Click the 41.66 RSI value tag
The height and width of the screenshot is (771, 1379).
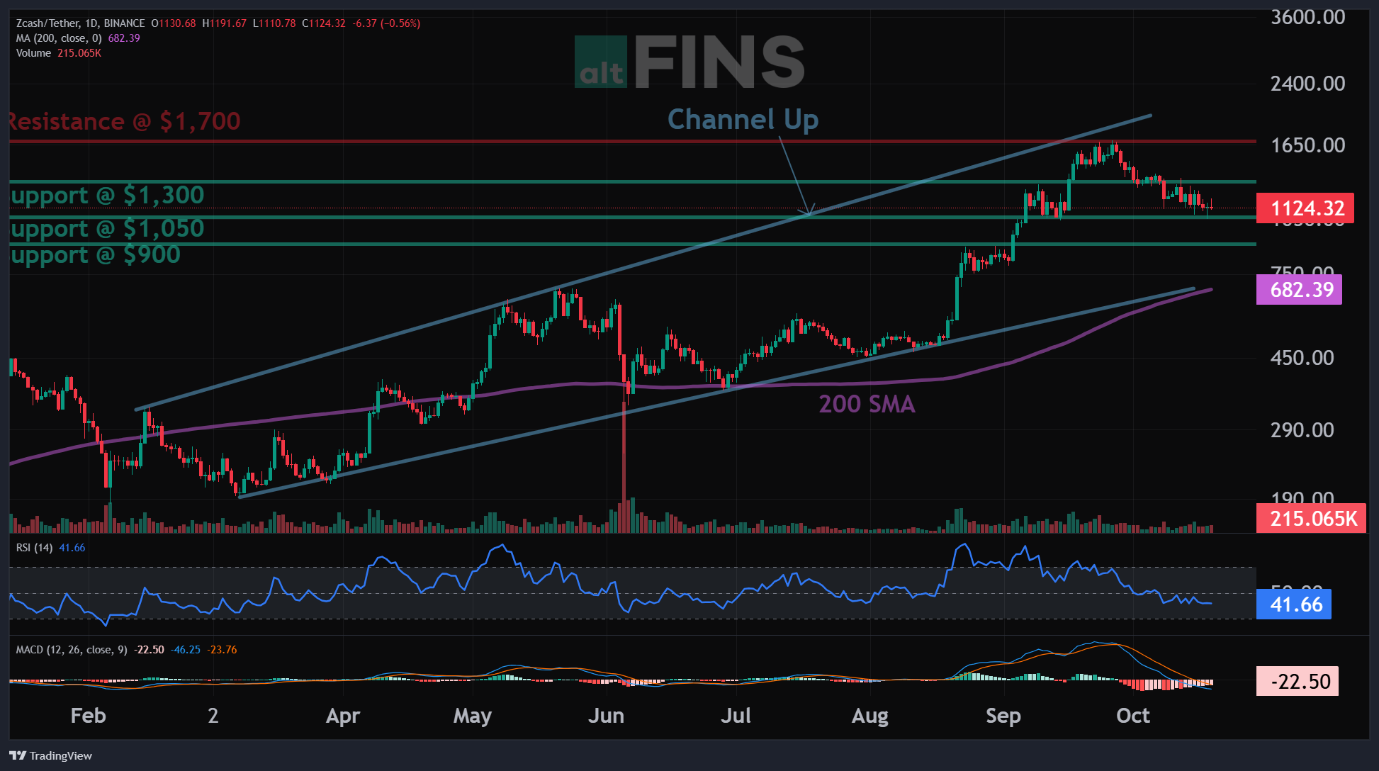coord(1294,604)
